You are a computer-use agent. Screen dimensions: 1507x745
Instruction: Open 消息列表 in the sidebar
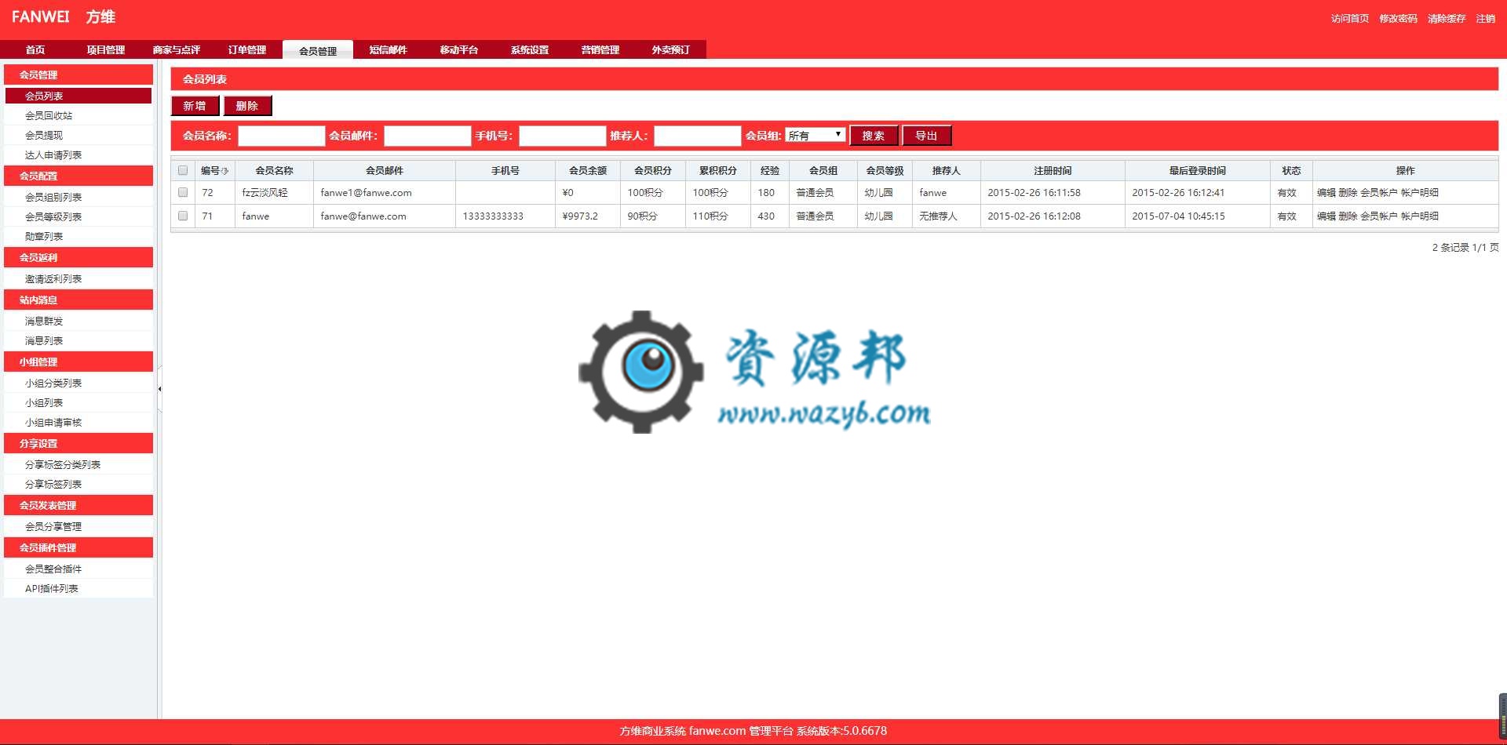[78, 340]
